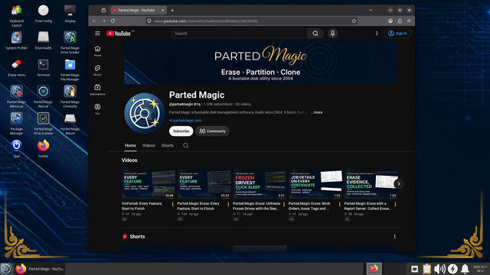Image resolution: width=490 pixels, height=275 pixels.
Task: Open options for Erase Every Feature video
Action: pyautogui.click(x=228, y=205)
